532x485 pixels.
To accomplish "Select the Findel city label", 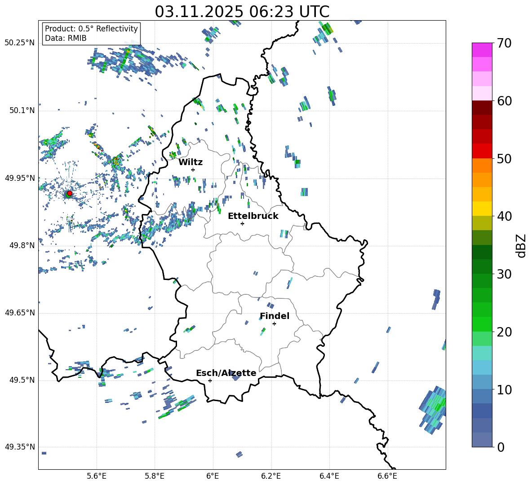I will click(x=274, y=316).
